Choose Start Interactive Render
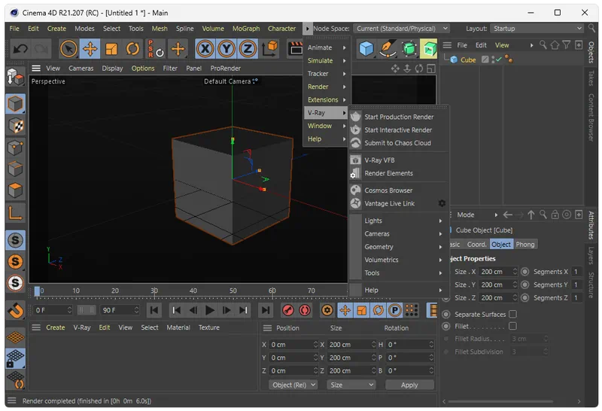 click(x=398, y=129)
